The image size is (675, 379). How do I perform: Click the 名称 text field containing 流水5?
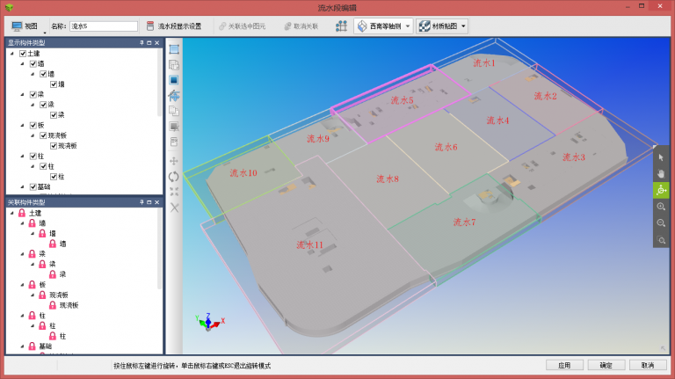(103, 26)
